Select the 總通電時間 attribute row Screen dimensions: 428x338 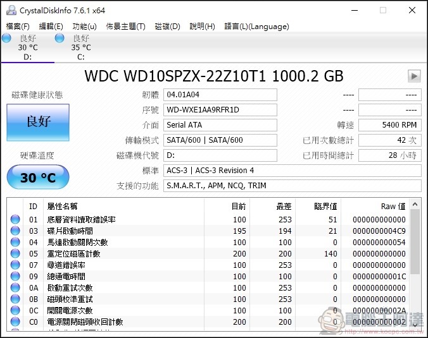tap(208, 276)
